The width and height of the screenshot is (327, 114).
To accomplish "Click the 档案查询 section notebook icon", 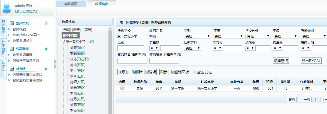I will [x=12, y=49].
